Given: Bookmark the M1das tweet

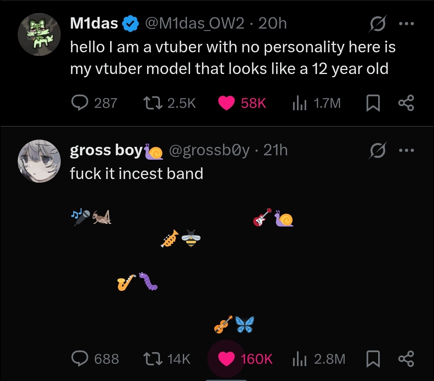Looking at the screenshot, I should [373, 103].
